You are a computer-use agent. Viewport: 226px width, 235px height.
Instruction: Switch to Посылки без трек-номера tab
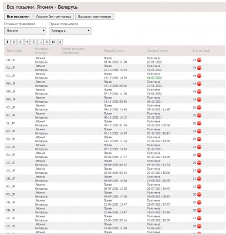[53, 16]
